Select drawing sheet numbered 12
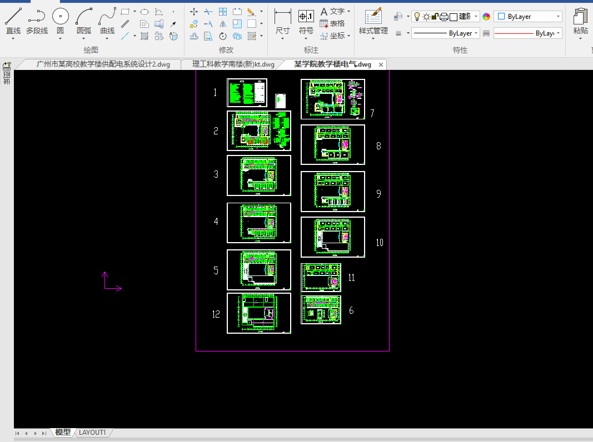 258,313
